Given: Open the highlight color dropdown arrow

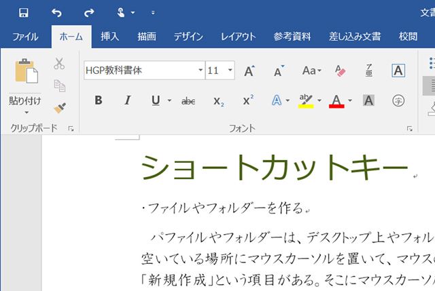Looking at the screenshot, I should click(319, 100).
